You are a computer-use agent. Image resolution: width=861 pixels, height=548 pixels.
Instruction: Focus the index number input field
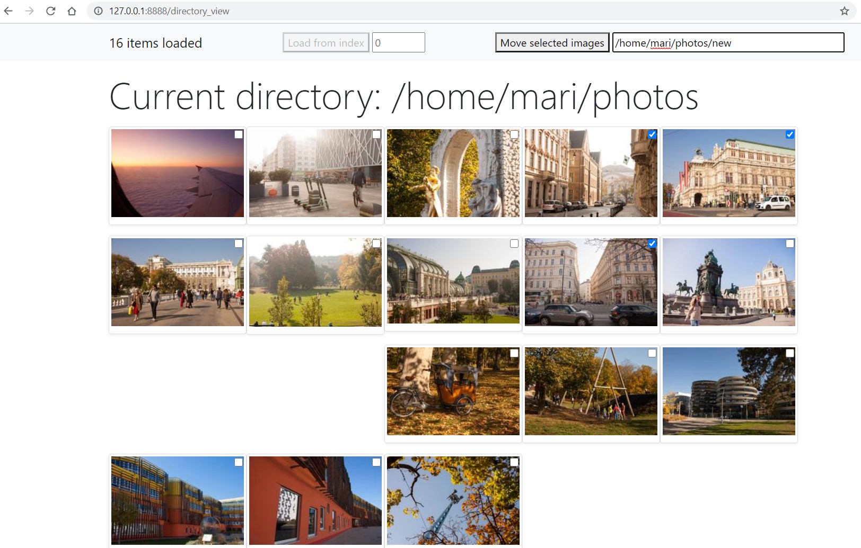pyautogui.click(x=399, y=42)
